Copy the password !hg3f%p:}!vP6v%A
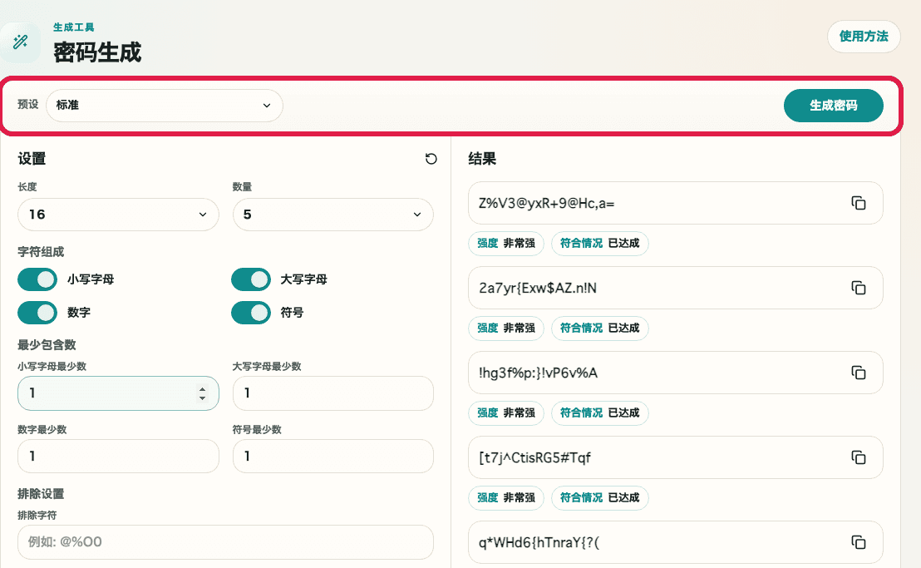The width and height of the screenshot is (921, 568). coord(859,373)
